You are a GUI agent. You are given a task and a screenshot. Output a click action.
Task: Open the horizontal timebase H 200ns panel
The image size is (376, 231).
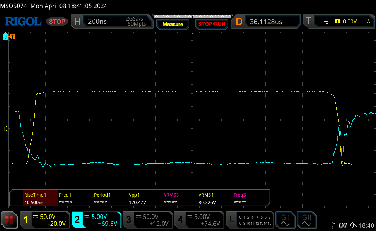(x=112, y=21)
